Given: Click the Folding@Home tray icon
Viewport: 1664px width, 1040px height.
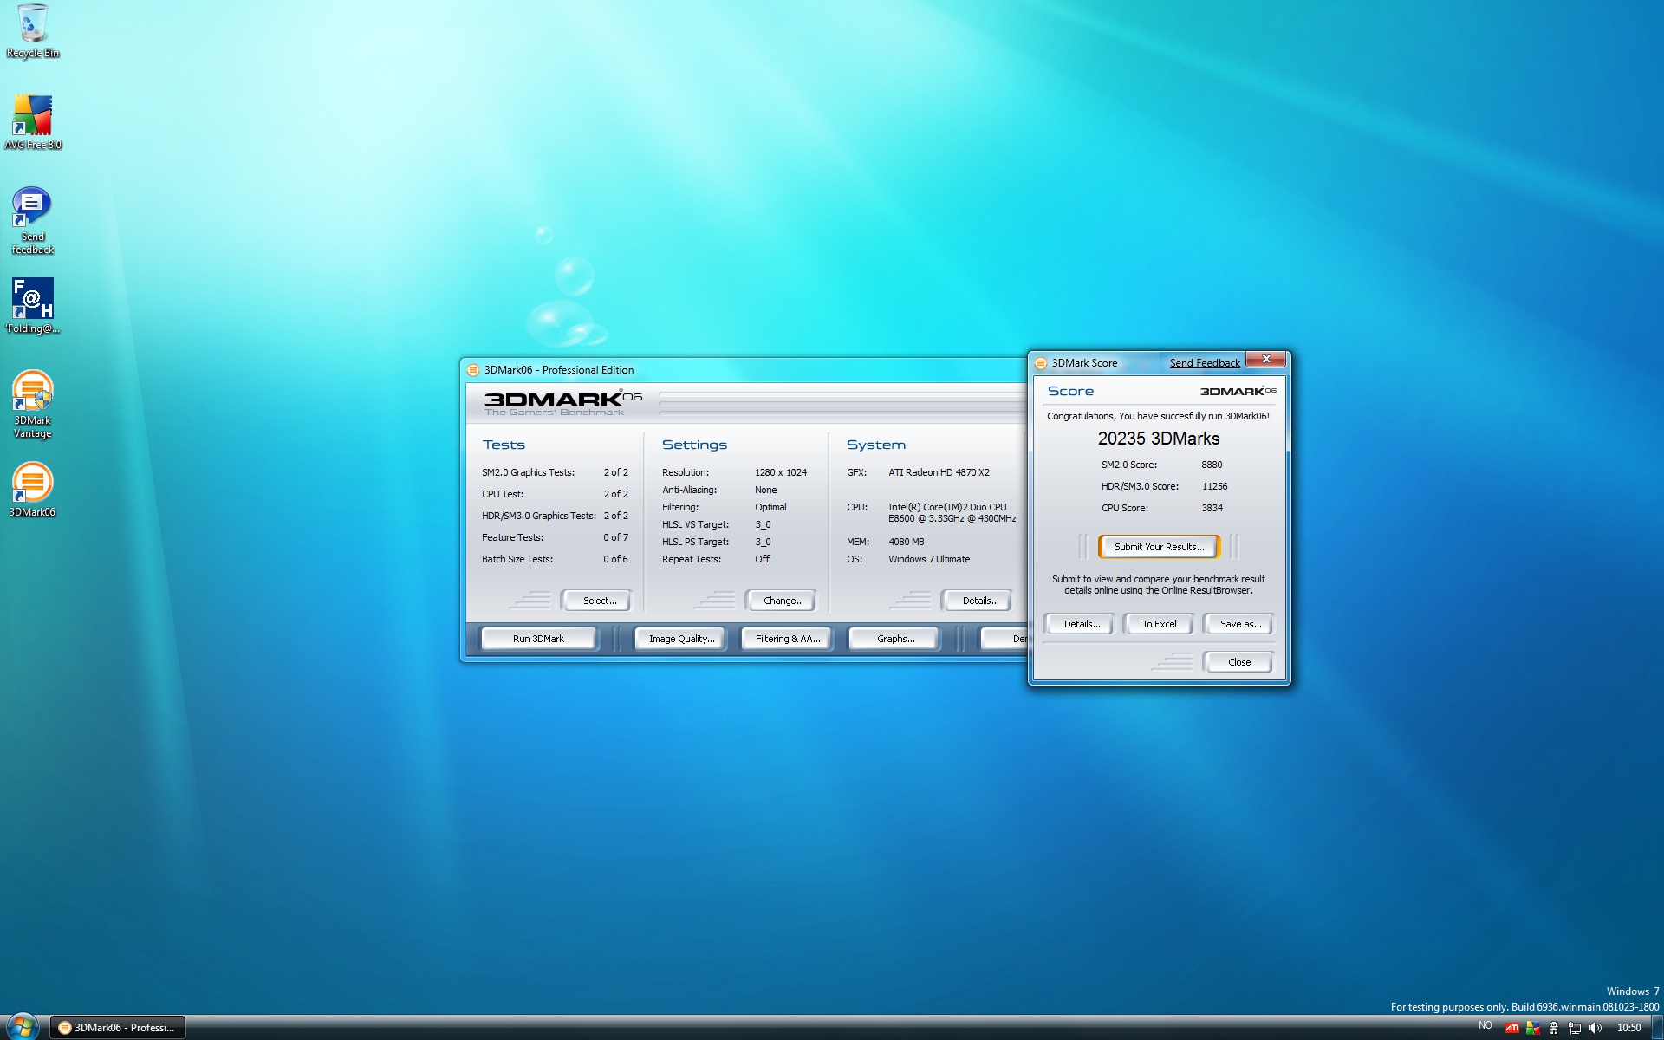Looking at the screenshot, I should coord(1553,1028).
